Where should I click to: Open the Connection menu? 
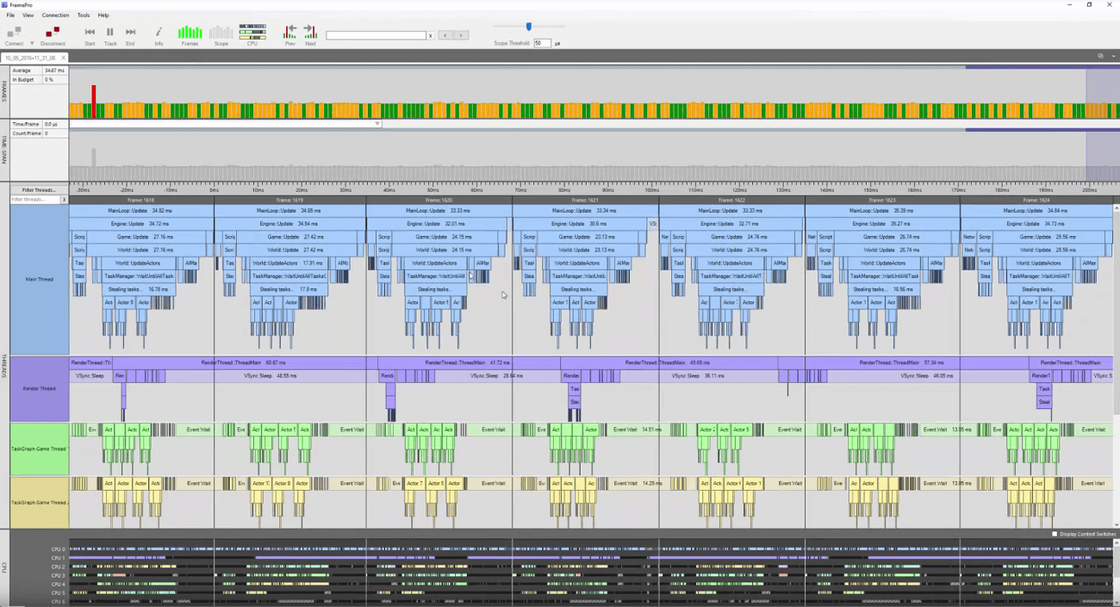(55, 15)
